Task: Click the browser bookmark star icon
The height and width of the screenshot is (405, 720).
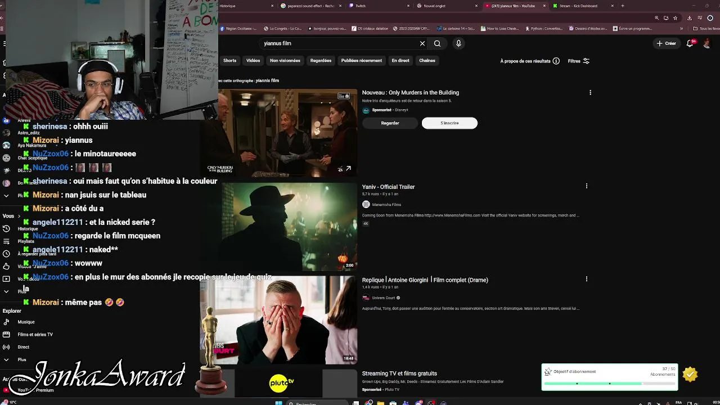Action: pos(676,17)
